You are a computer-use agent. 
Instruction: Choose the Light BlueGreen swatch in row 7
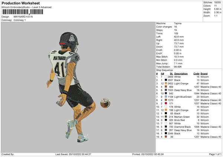click(166, 97)
